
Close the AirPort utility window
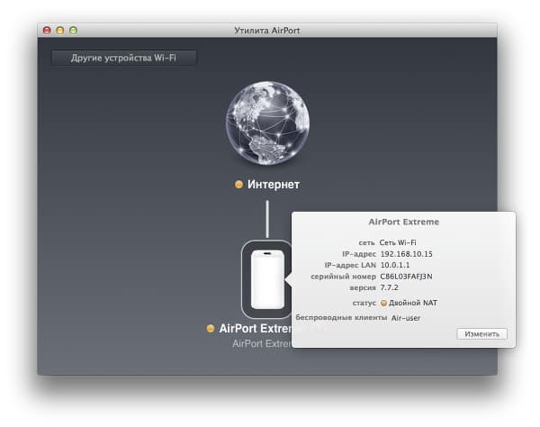(x=47, y=31)
